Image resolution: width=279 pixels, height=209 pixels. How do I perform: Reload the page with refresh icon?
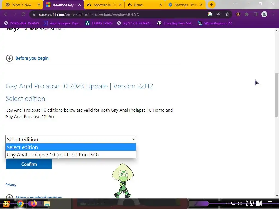pos(23,14)
